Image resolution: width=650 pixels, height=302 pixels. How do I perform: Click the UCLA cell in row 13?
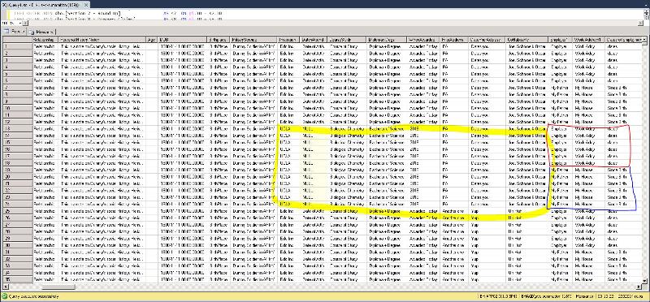(289, 129)
